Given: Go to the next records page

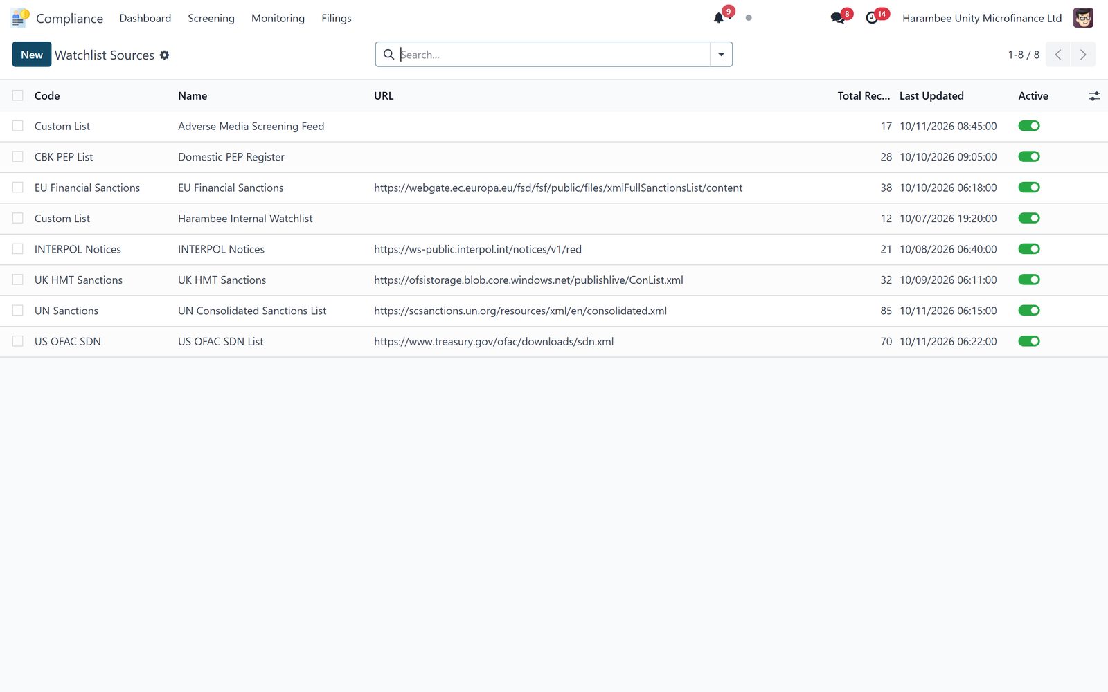Looking at the screenshot, I should point(1083,55).
